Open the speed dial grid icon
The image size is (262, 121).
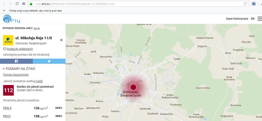(x=24, y=4)
